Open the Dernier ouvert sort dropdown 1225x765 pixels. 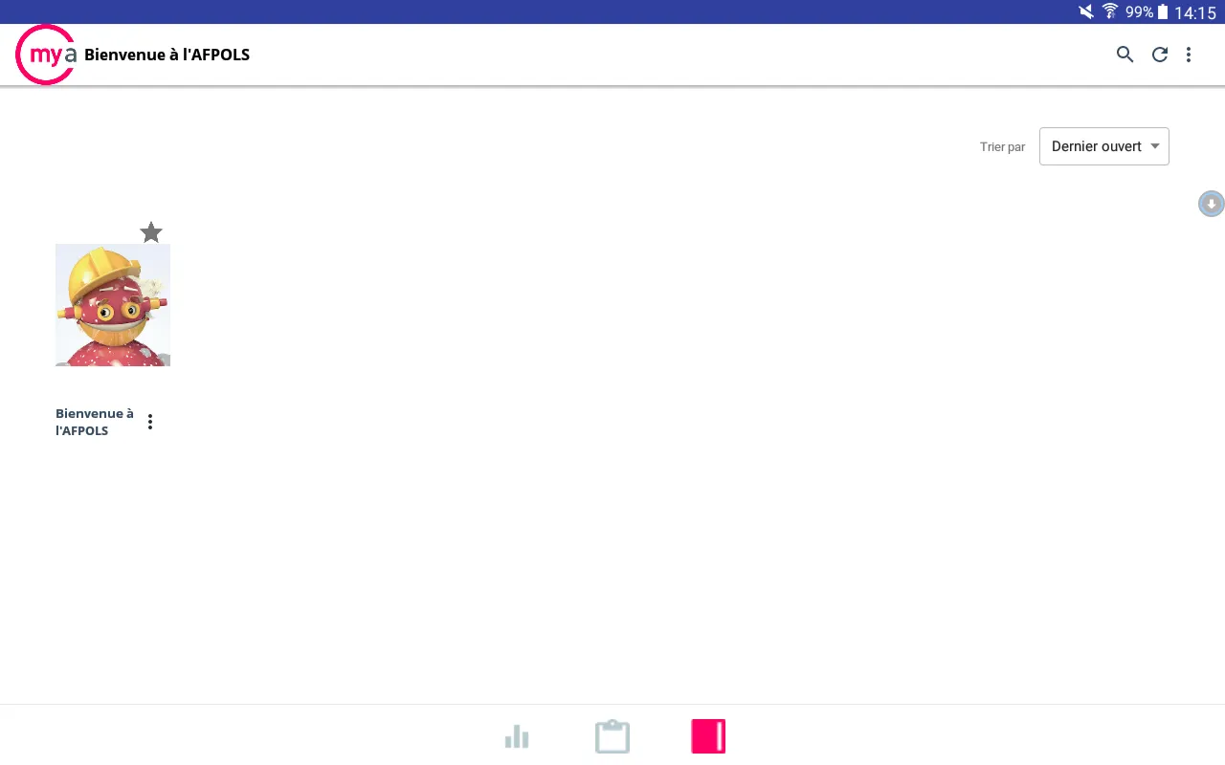pyautogui.click(x=1104, y=146)
